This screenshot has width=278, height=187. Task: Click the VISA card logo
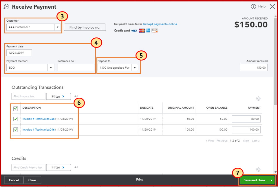pos(134,31)
